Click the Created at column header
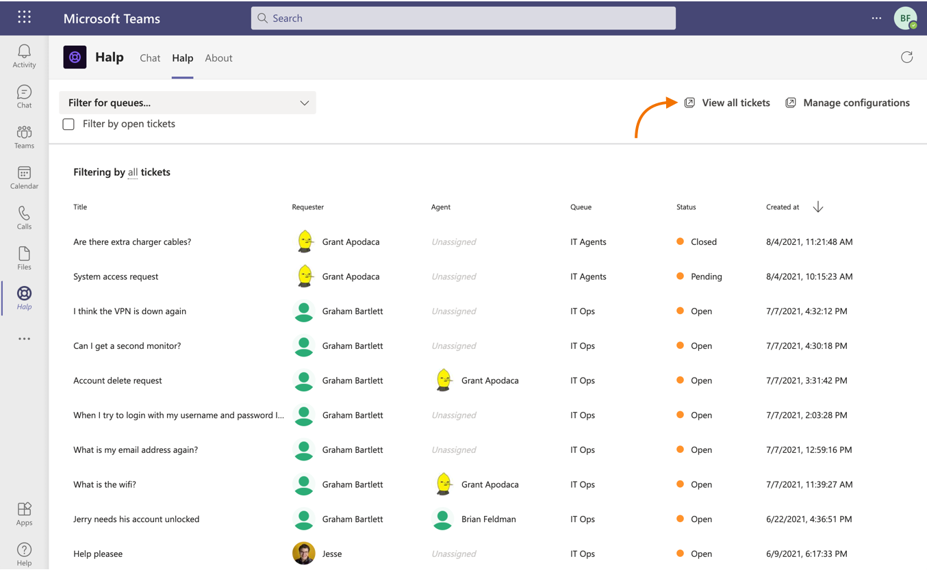The image size is (927, 572). click(783, 207)
